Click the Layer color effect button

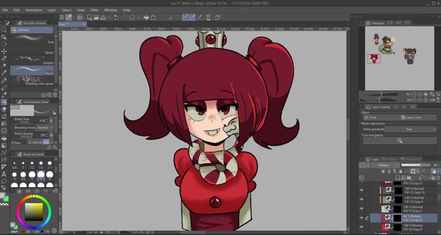coord(418,118)
